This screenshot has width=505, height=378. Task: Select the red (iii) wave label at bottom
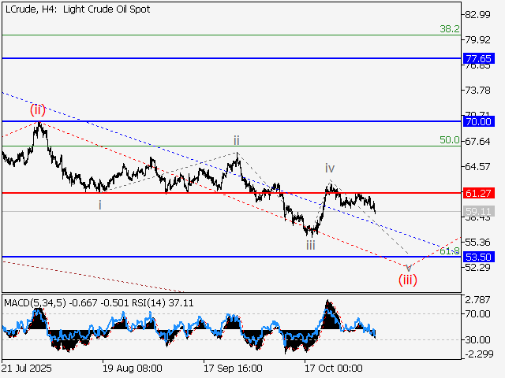407,279
